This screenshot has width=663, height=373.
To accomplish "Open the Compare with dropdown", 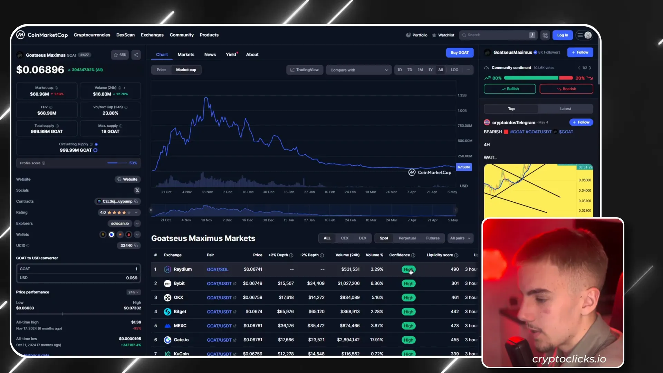I will 358,70.
